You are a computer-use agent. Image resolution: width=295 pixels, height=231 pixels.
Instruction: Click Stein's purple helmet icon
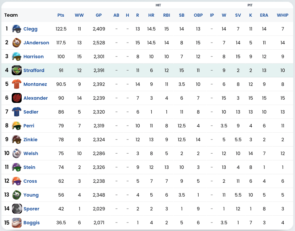click(17, 167)
